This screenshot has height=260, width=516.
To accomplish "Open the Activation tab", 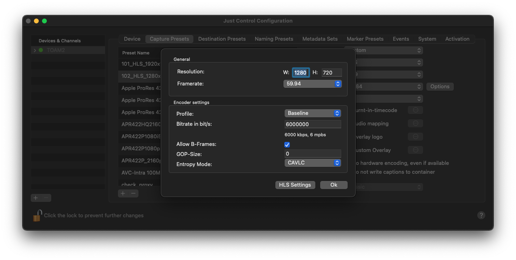I will pos(457,39).
